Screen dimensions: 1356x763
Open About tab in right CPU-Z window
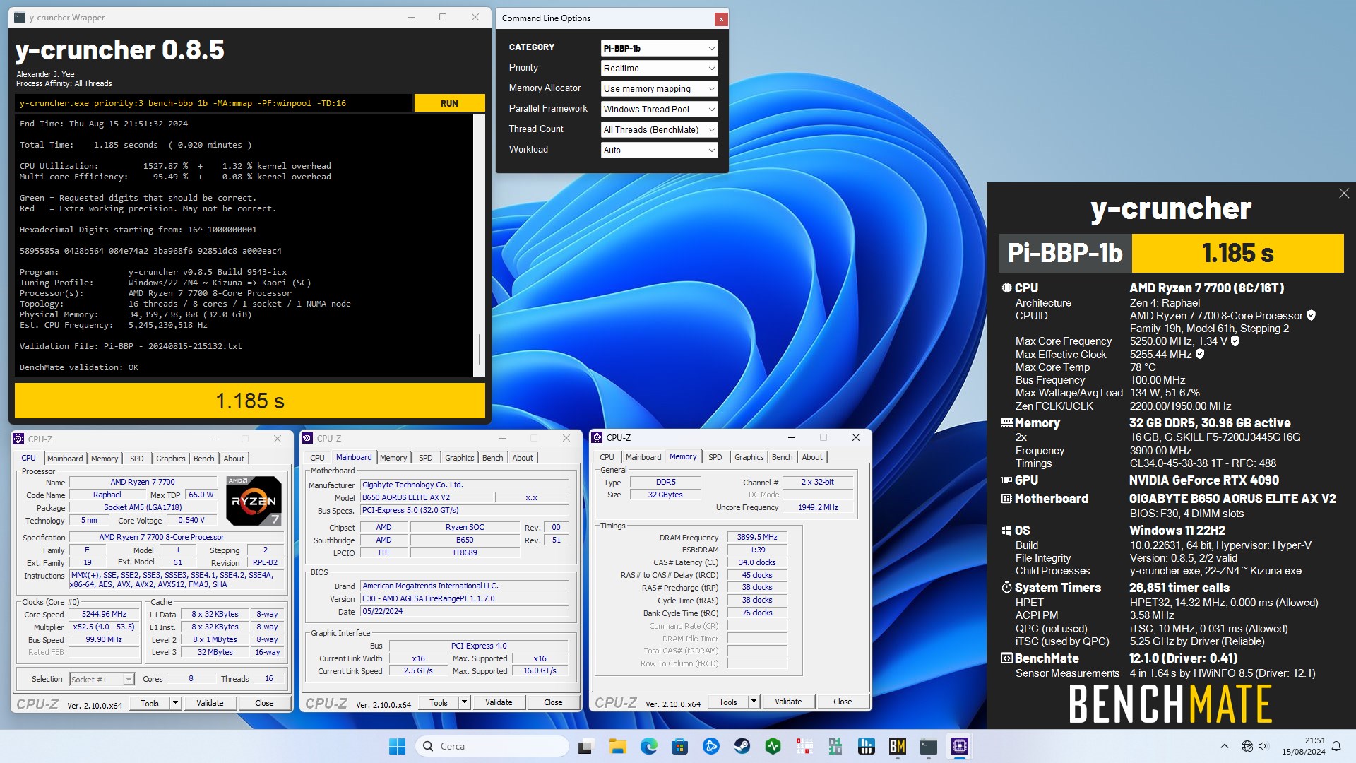click(x=812, y=456)
